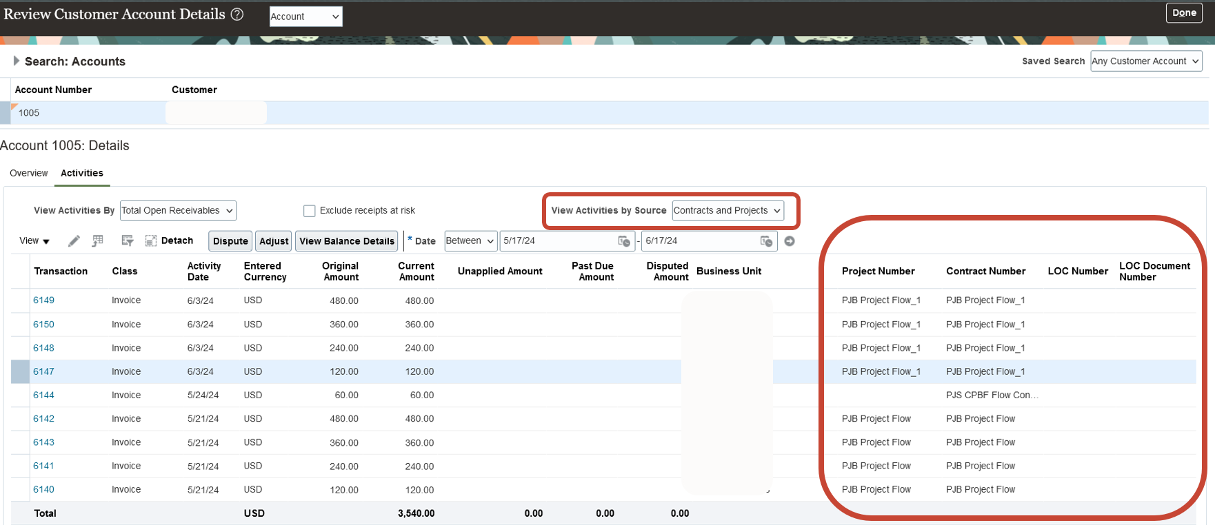Viewport: 1215px width, 525px height.
Task: Click the Done button
Action: [x=1184, y=13]
